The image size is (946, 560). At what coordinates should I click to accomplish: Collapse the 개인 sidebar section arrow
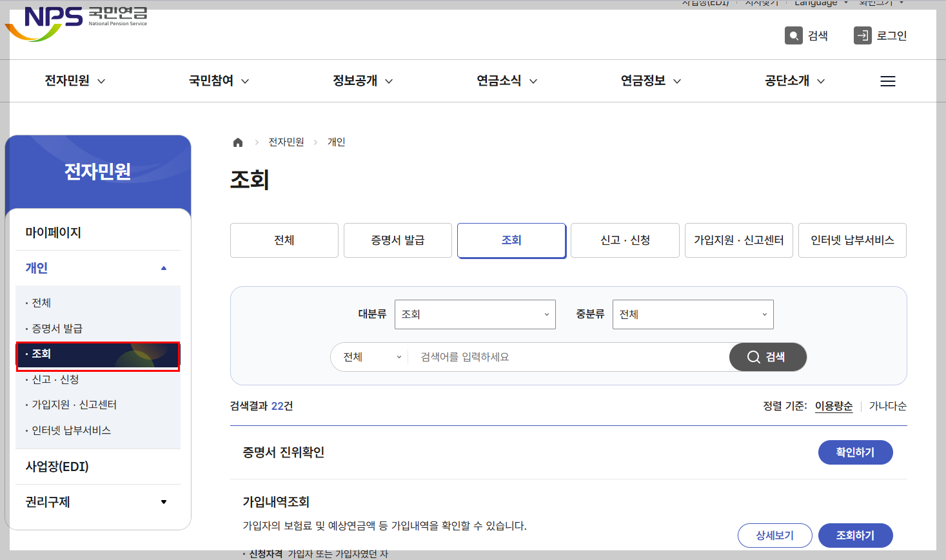point(164,268)
